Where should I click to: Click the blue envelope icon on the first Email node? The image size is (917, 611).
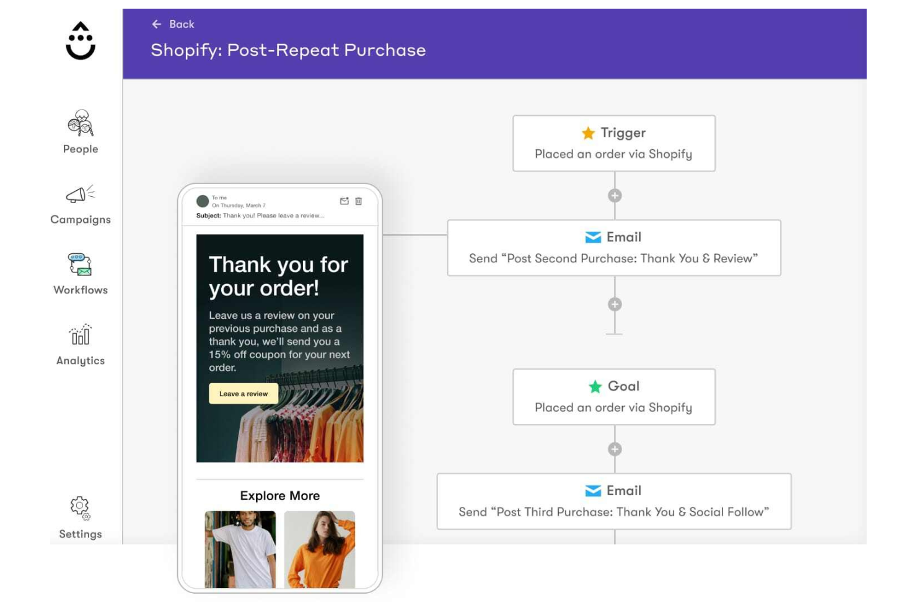click(593, 236)
